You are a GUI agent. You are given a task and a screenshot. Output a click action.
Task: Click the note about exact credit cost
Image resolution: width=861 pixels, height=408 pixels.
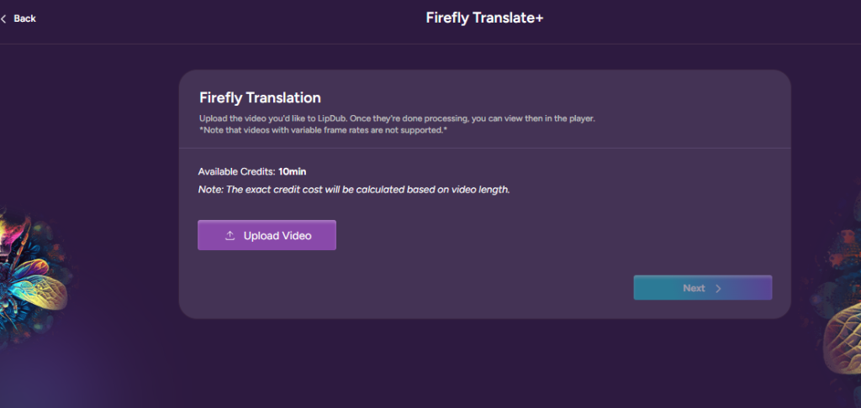click(354, 190)
